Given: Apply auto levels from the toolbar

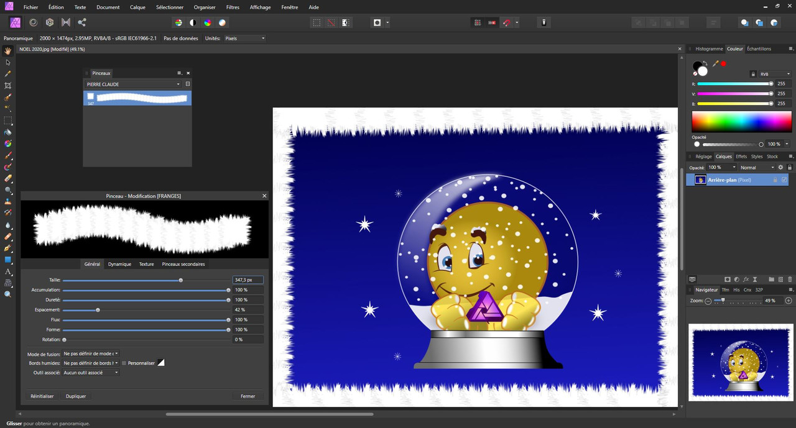Looking at the screenshot, I should pyautogui.click(x=178, y=22).
